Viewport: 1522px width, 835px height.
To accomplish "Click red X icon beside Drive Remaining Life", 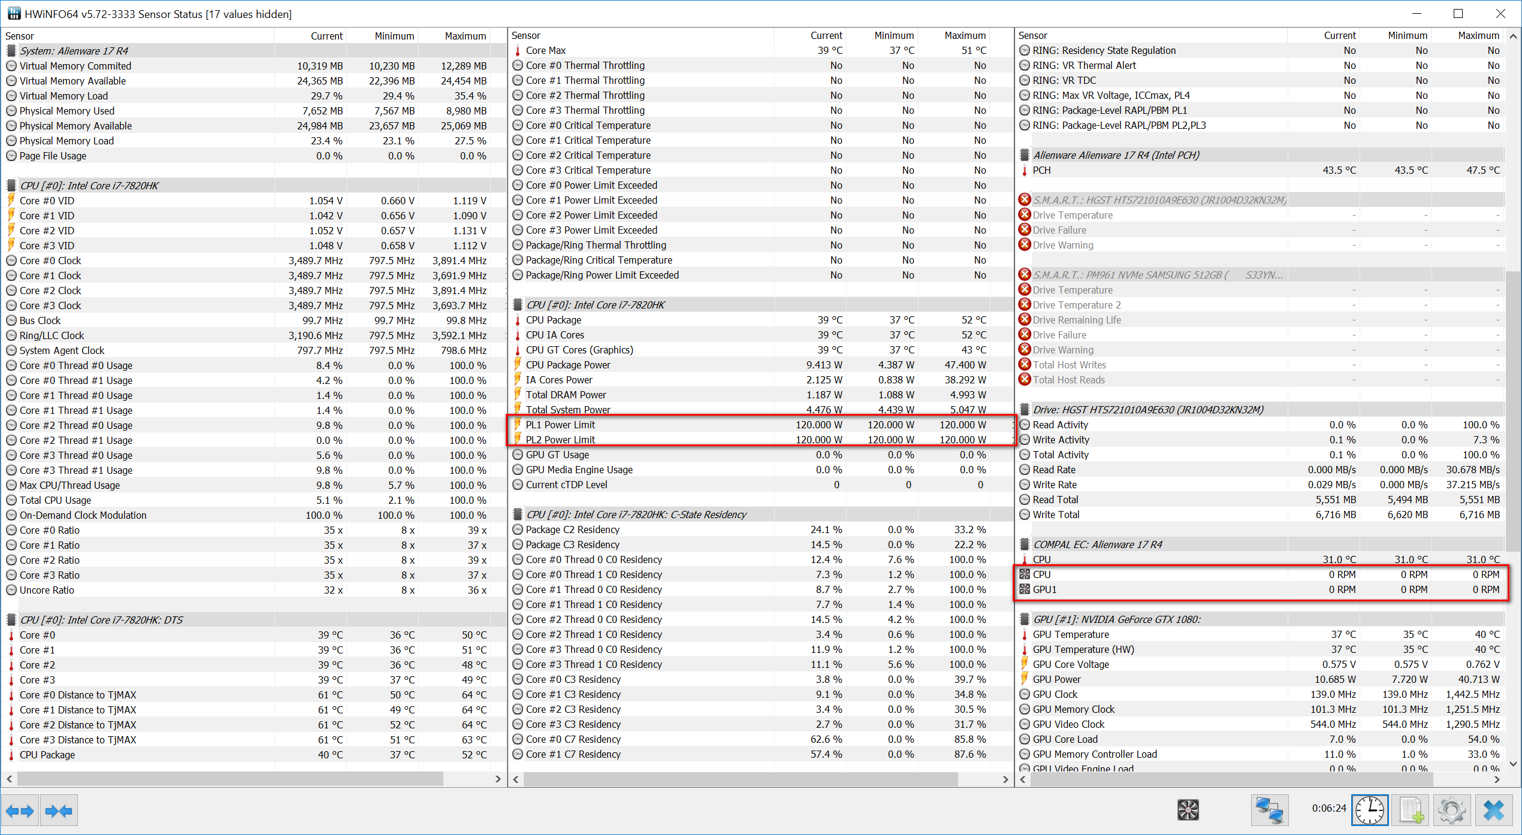I will pos(1025,320).
